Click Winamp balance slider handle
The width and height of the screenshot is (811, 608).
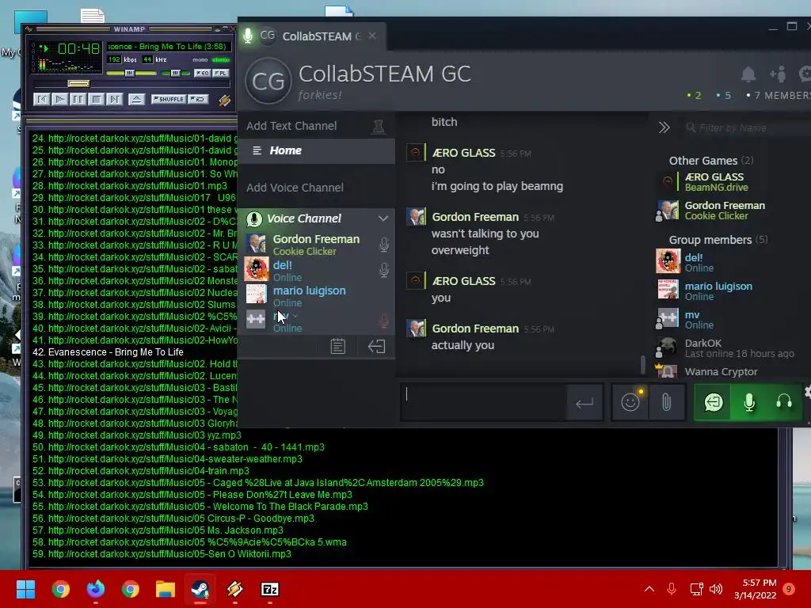175,73
